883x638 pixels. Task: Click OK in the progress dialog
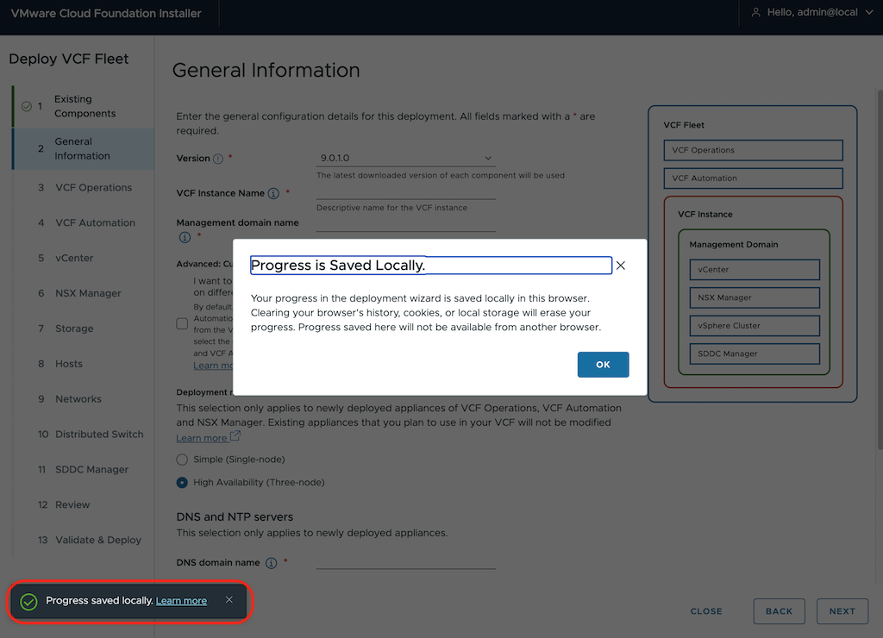(x=603, y=365)
